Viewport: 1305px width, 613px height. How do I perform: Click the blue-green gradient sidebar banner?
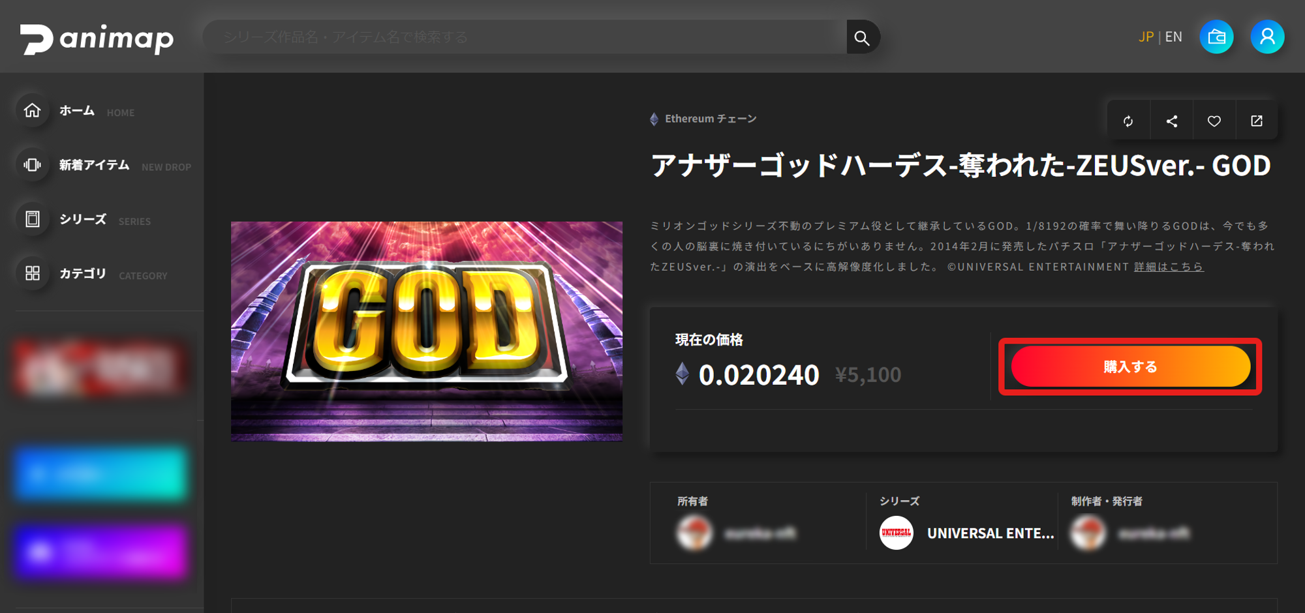(x=101, y=474)
